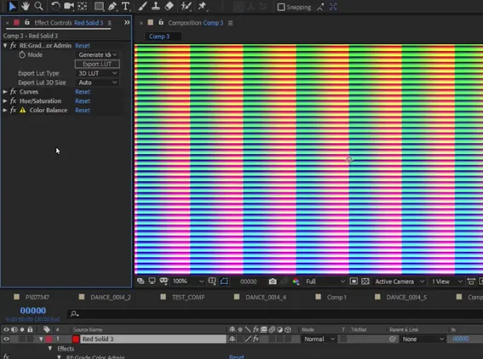This screenshot has width=483, height=359.
Task: Select the Pan Behind anchor point tool
Action: click(x=83, y=6)
